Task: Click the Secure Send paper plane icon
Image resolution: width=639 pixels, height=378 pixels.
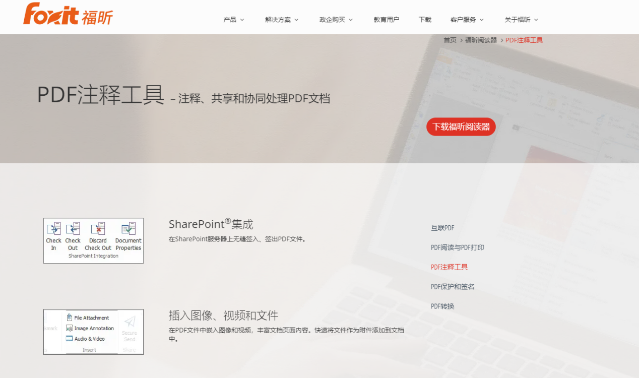Action: click(130, 322)
